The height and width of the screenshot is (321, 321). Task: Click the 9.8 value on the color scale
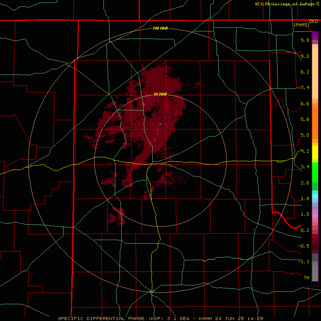click(x=305, y=40)
